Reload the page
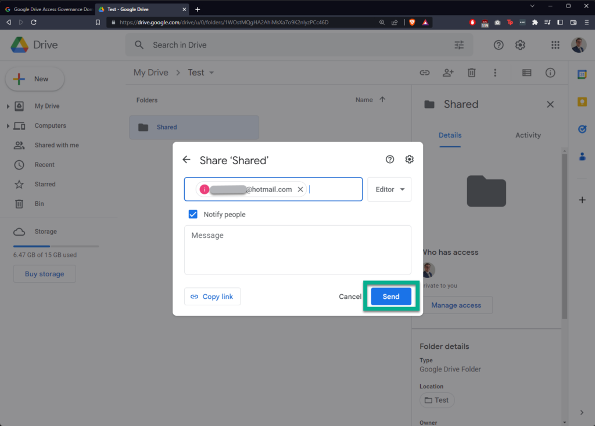 click(33, 23)
